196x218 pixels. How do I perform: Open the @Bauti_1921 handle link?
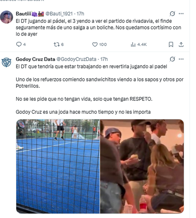pyautogui.click(x=59, y=14)
